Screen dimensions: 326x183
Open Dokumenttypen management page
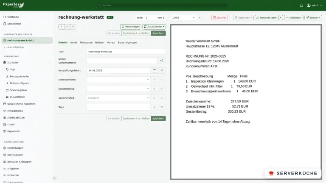20,83
